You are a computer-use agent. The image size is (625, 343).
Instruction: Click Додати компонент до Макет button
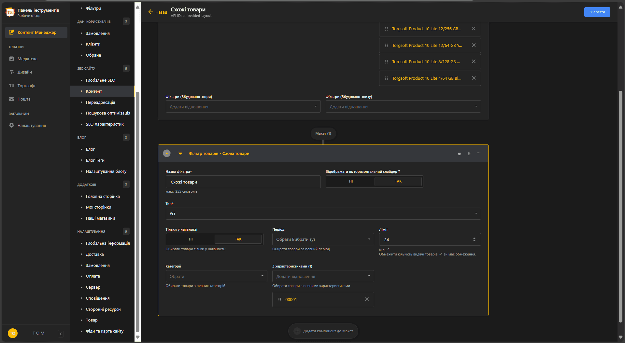(323, 331)
